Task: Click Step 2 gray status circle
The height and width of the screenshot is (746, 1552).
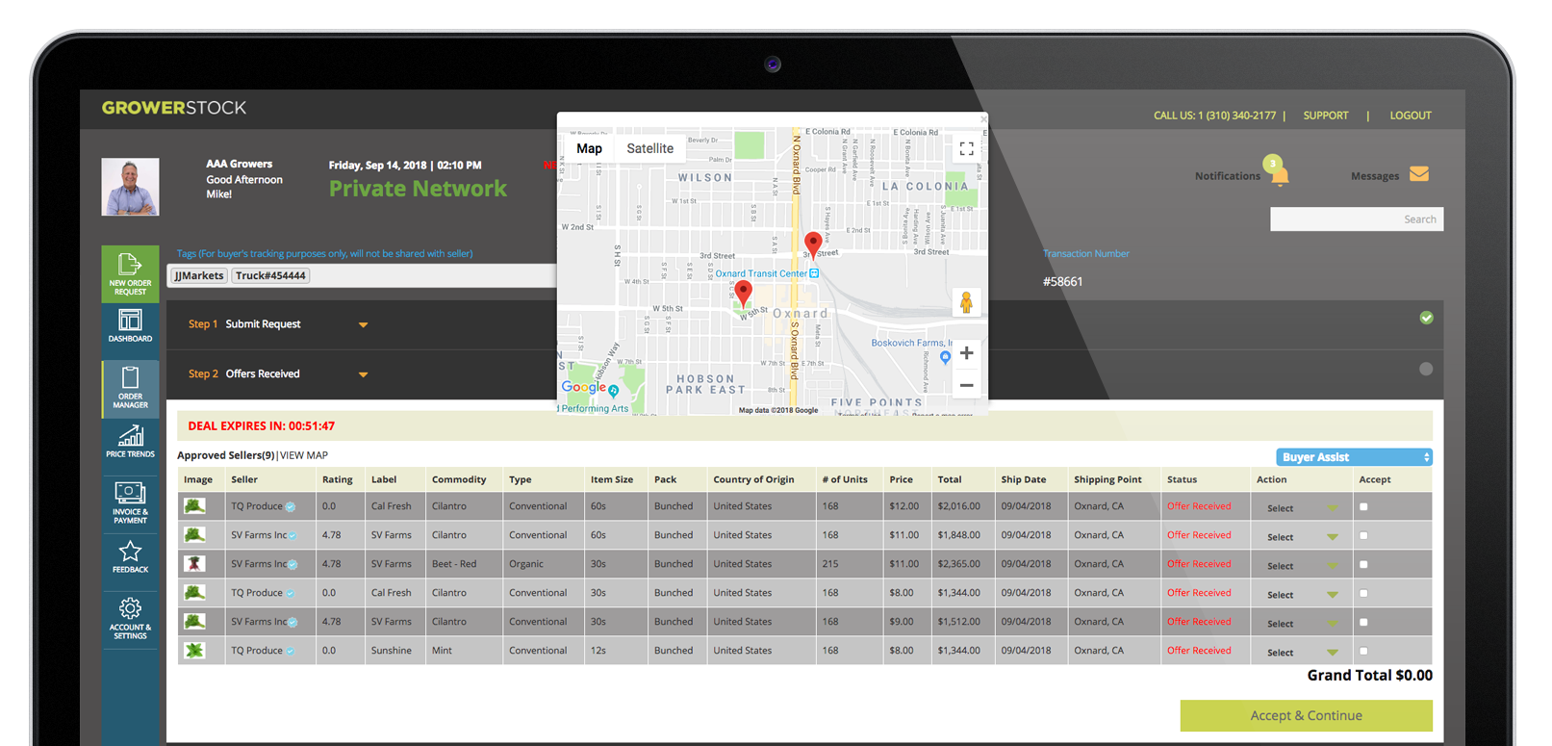Action: (1426, 369)
